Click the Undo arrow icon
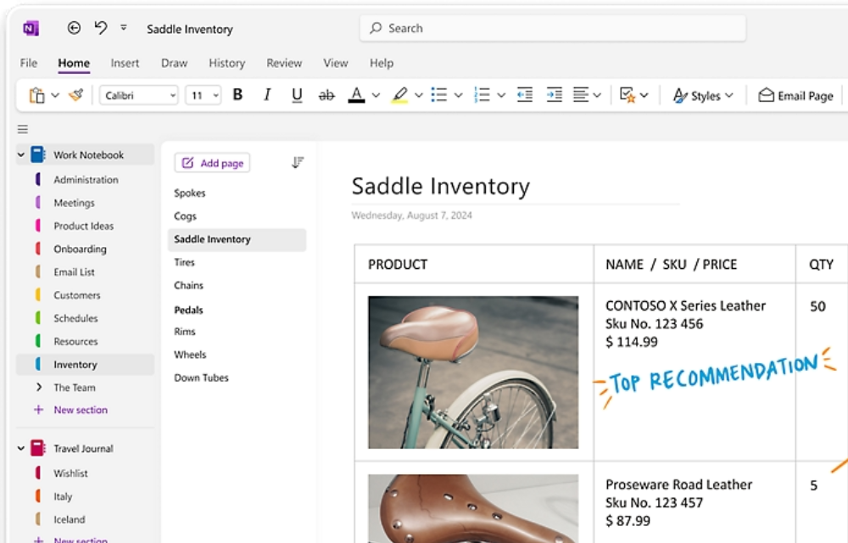Image resolution: width=848 pixels, height=543 pixels. (101, 28)
